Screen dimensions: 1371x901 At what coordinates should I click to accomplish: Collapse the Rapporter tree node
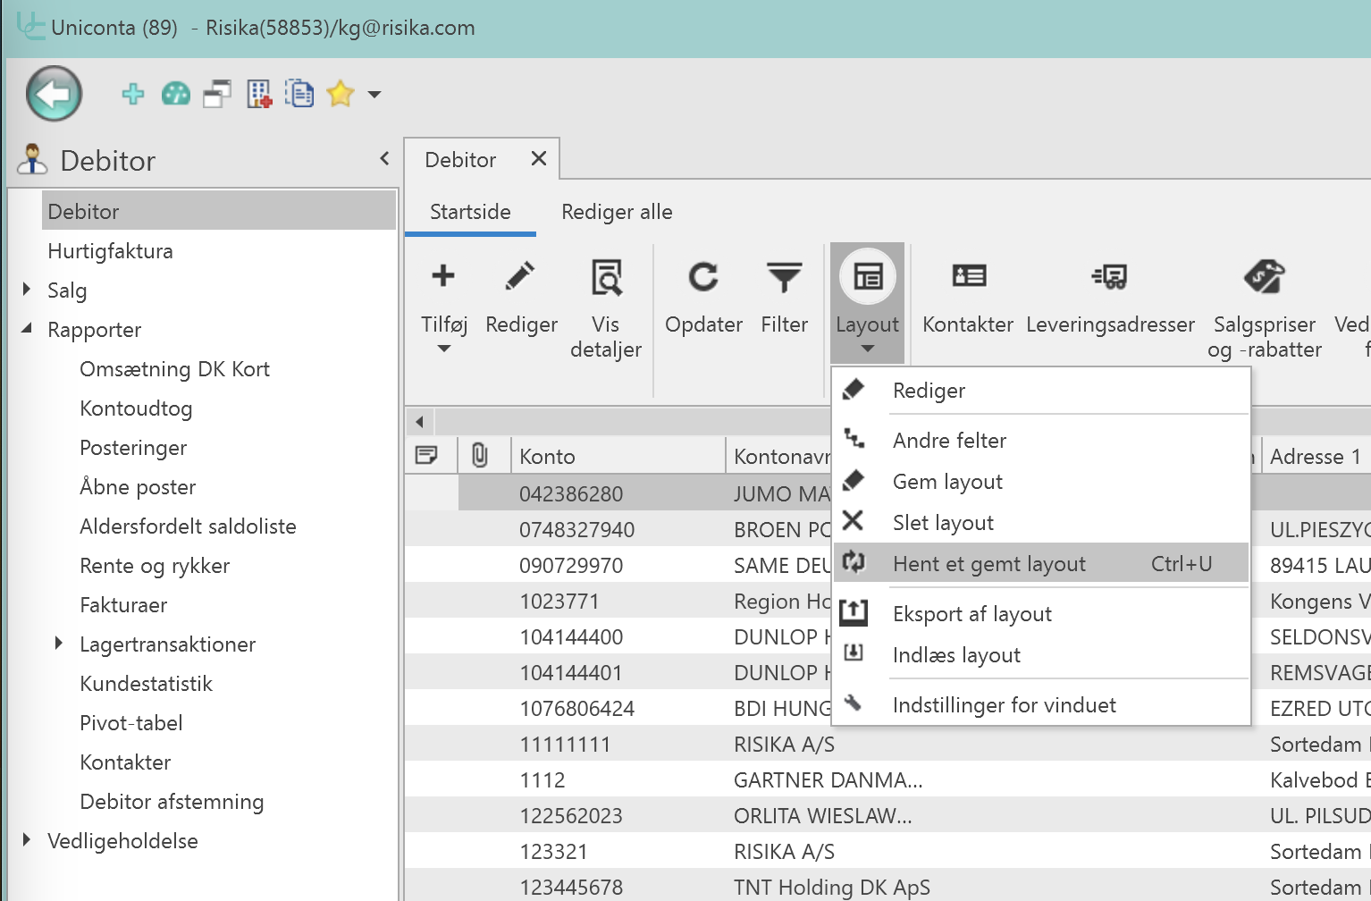[27, 329]
